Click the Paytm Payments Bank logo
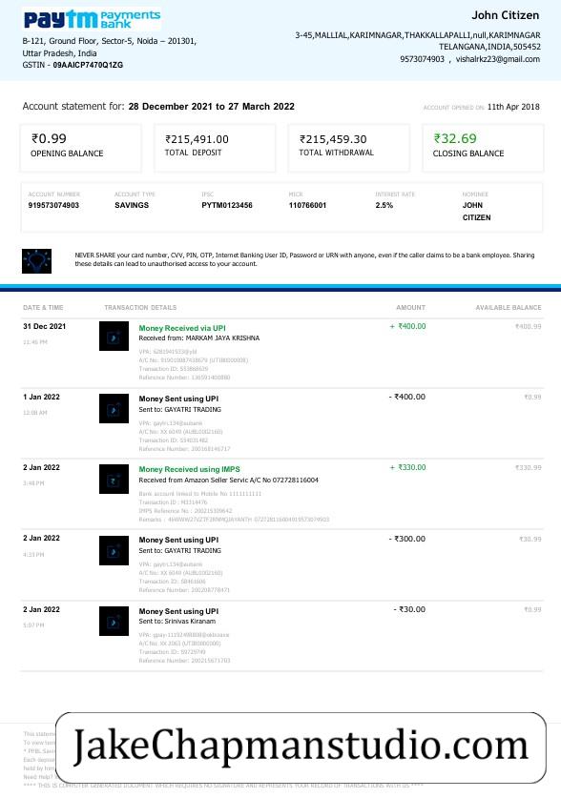 (93, 20)
